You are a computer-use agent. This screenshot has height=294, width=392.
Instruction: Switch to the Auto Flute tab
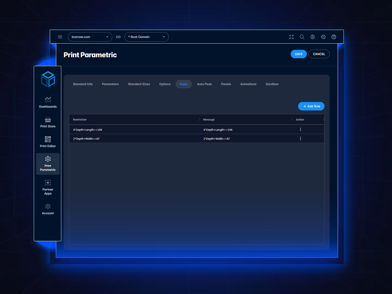(204, 84)
